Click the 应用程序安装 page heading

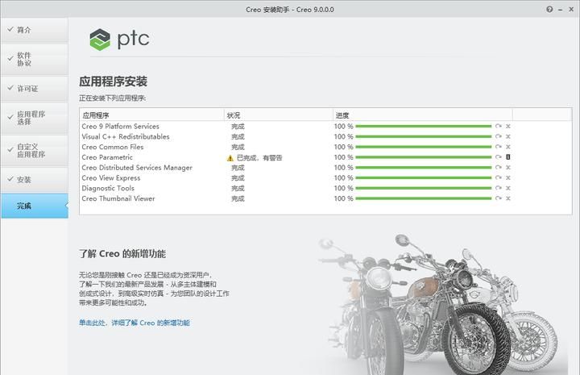[114, 81]
